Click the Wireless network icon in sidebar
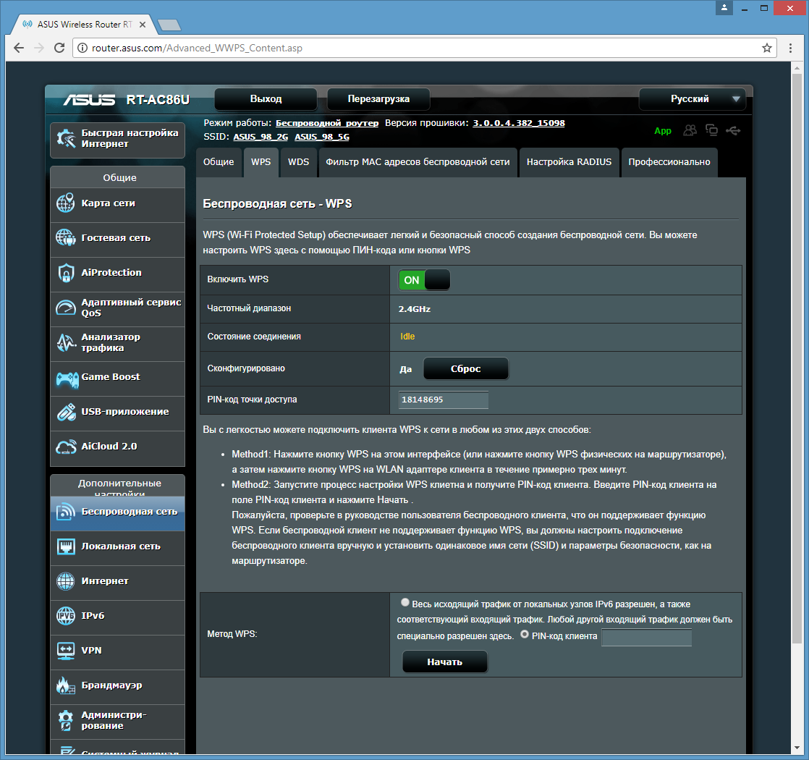The width and height of the screenshot is (809, 760). pyautogui.click(x=66, y=512)
